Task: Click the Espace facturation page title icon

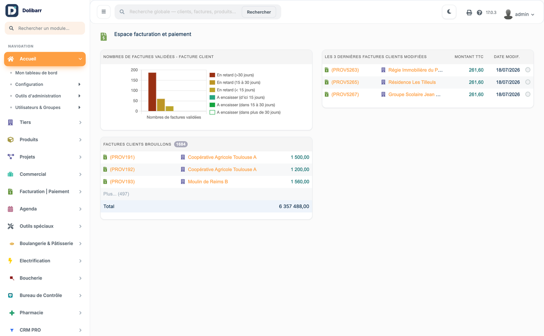Action: pos(104,37)
